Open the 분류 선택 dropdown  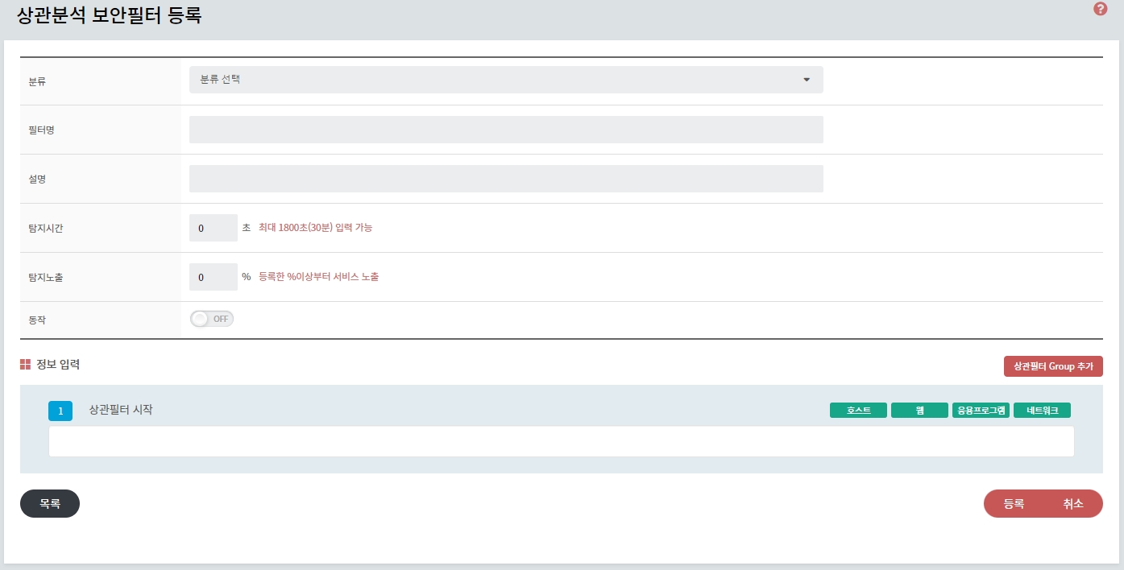click(506, 80)
